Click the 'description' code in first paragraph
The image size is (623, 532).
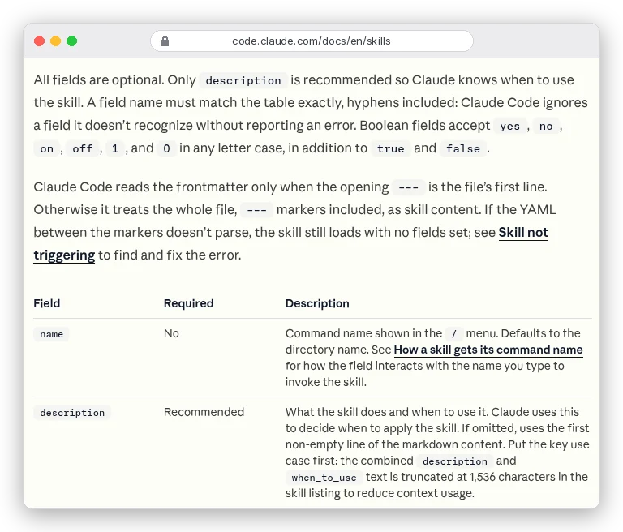point(243,80)
